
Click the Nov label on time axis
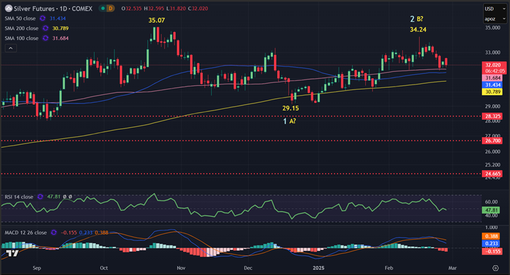pos(181,268)
